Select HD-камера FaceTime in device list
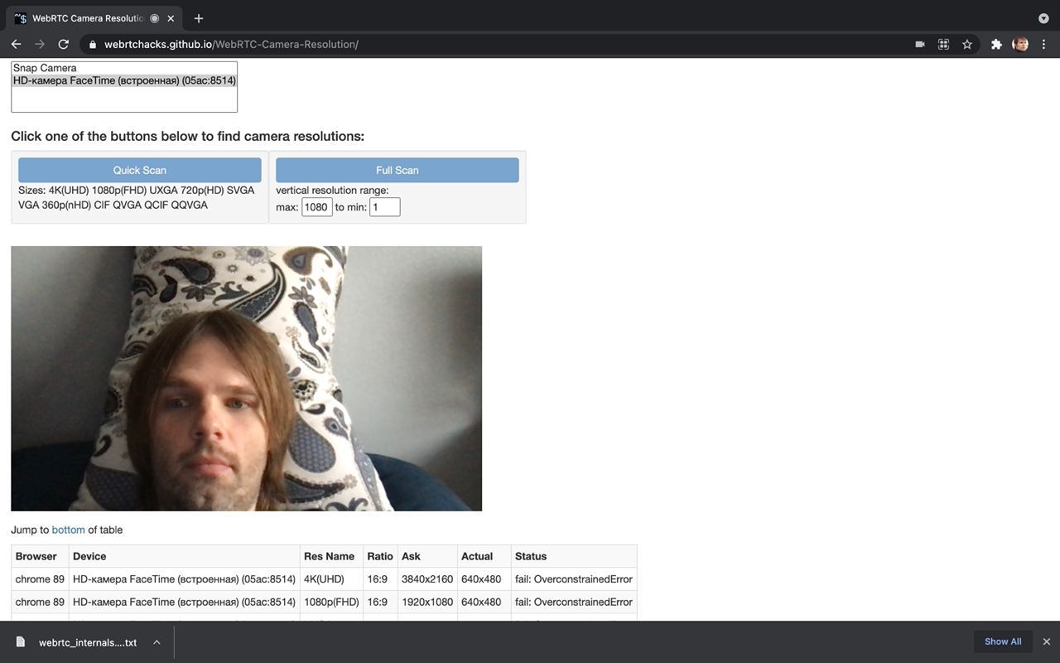 coord(124,80)
